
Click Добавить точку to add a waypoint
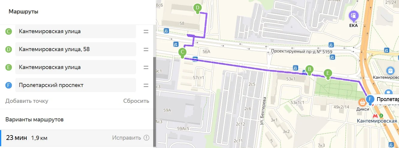coord(27,101)
